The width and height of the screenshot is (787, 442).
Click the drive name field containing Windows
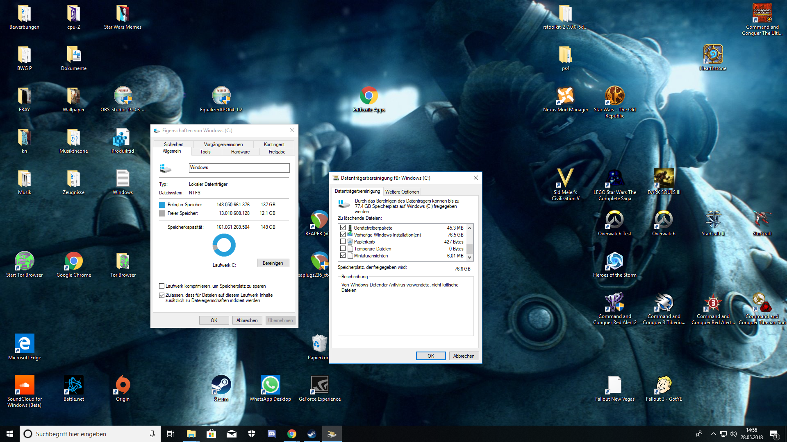click(x=239, y=168)
